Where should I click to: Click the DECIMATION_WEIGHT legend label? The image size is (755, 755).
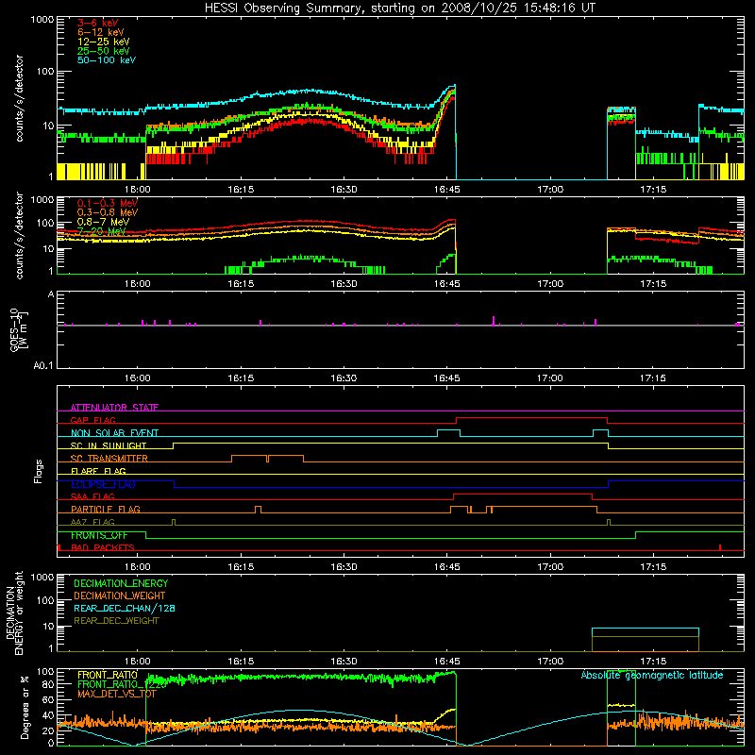tap(120, 596)
